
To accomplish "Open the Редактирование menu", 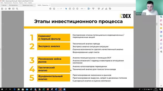I will click(x=8, y=3).
